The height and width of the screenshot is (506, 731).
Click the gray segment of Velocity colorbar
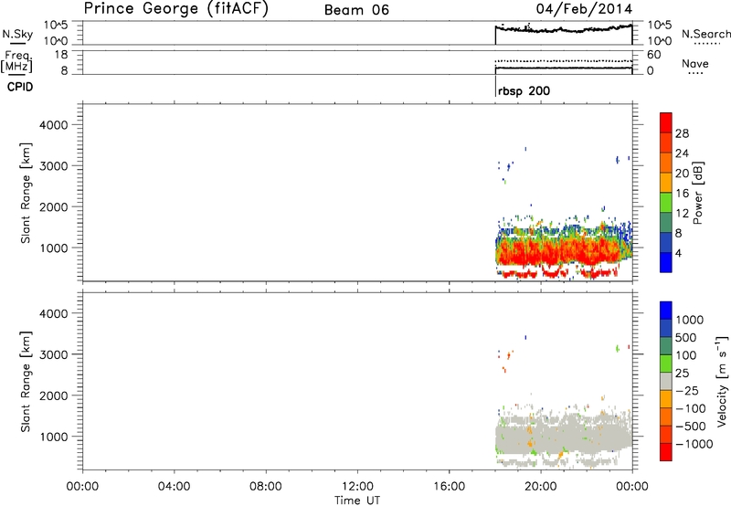point(666,382)
